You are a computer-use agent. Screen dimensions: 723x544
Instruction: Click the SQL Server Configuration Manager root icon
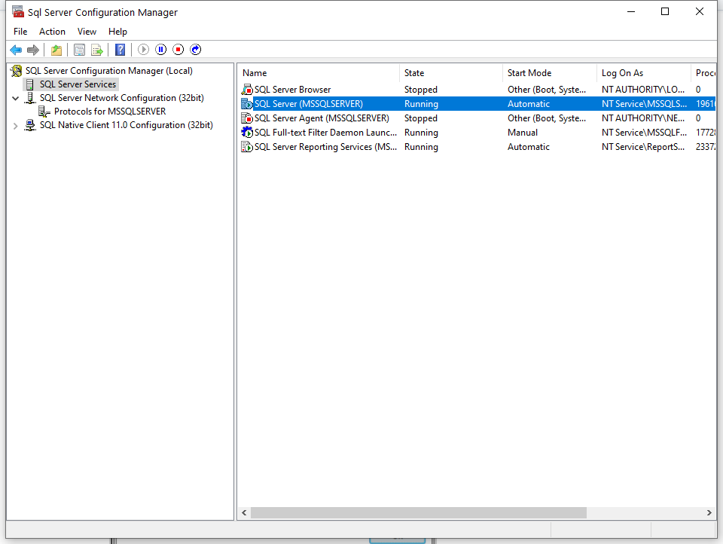17,71
